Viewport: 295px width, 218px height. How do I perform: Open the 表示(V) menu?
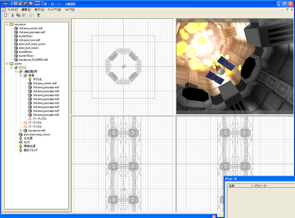[39, 9]
